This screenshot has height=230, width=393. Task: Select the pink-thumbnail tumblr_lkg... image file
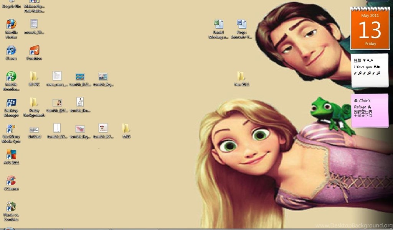80,132
